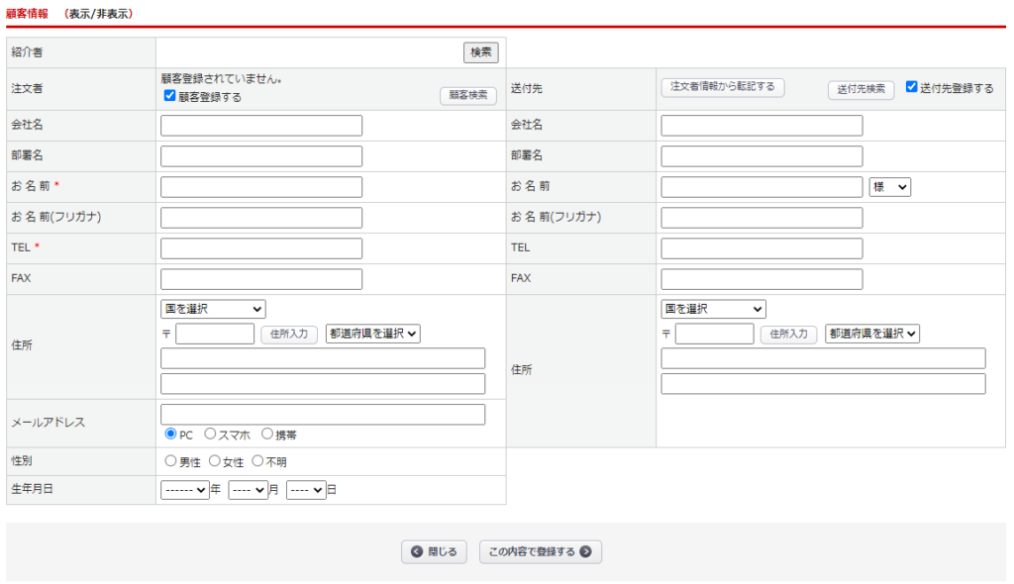Click この内容で登録する submit button
This screenshot has width=1014, height=584.
[540, 552]
